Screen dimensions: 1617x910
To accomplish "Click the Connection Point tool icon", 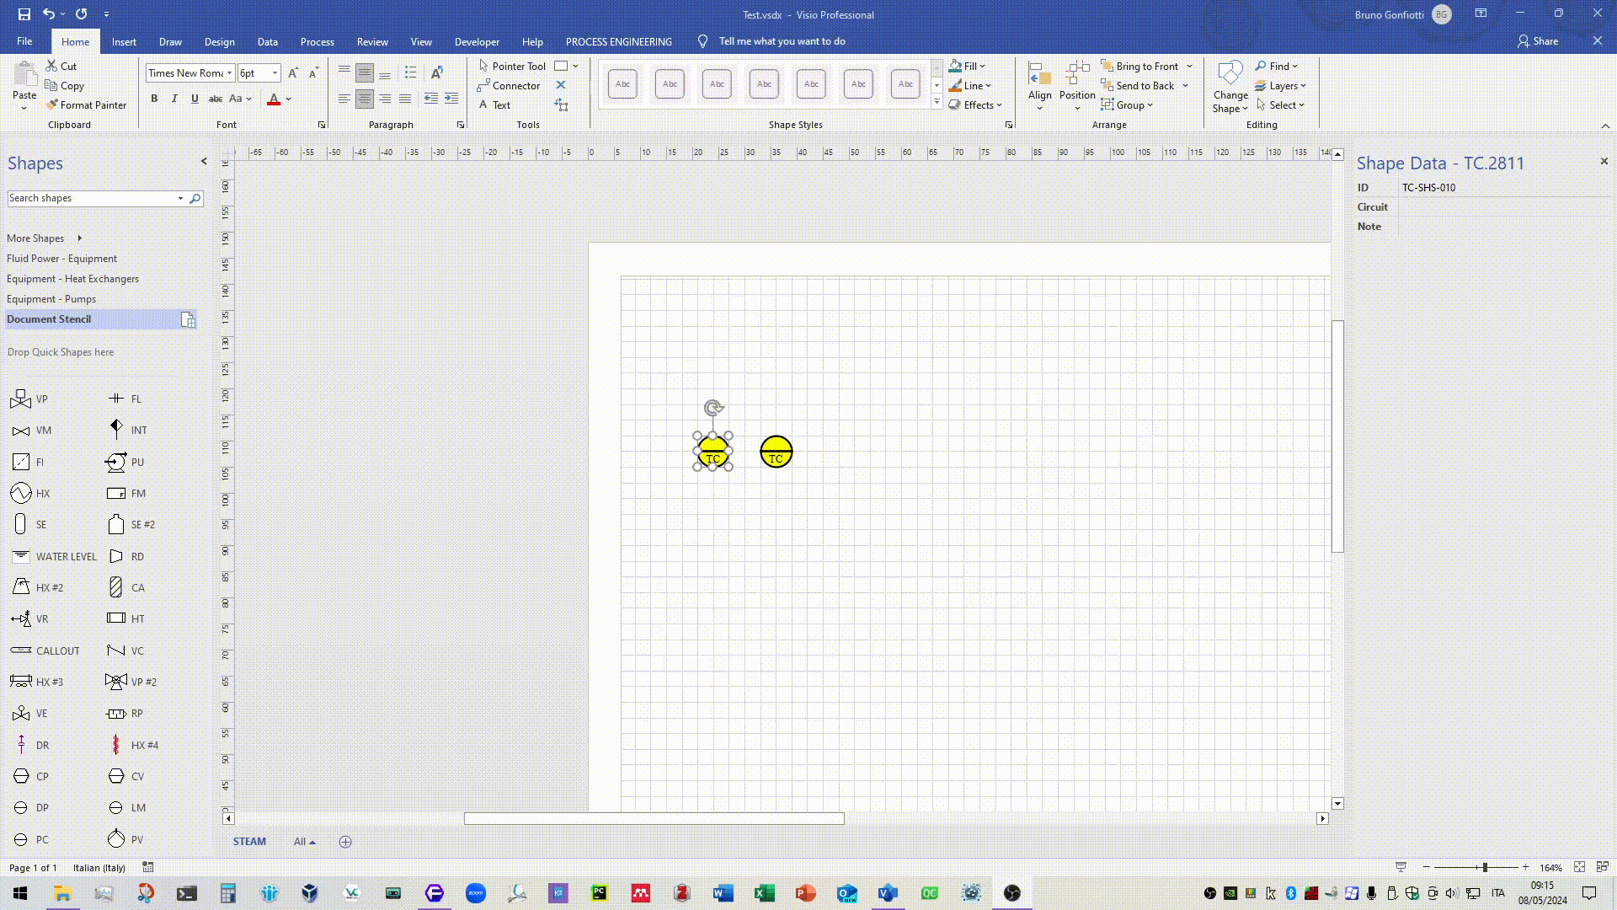I will coord(561,85).
